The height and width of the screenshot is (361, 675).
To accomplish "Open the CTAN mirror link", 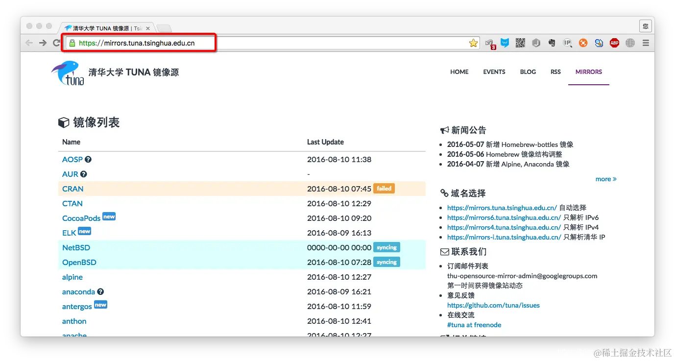I will [72, 203].
